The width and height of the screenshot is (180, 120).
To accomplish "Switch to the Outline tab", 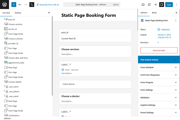I will click(18, 13).
